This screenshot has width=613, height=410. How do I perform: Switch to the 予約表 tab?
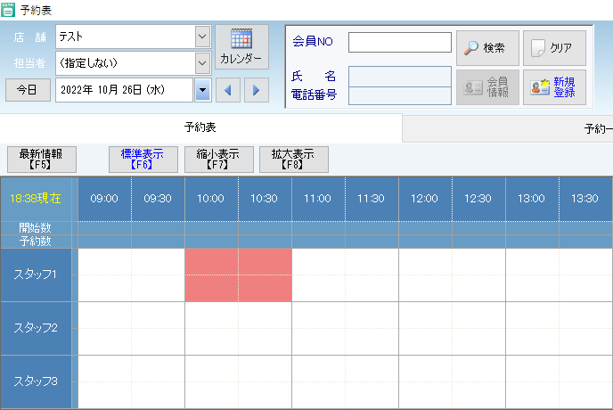click(x=200, y=128)
